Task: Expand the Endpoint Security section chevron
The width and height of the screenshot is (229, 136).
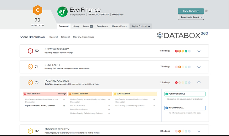Action: point(199,132)
